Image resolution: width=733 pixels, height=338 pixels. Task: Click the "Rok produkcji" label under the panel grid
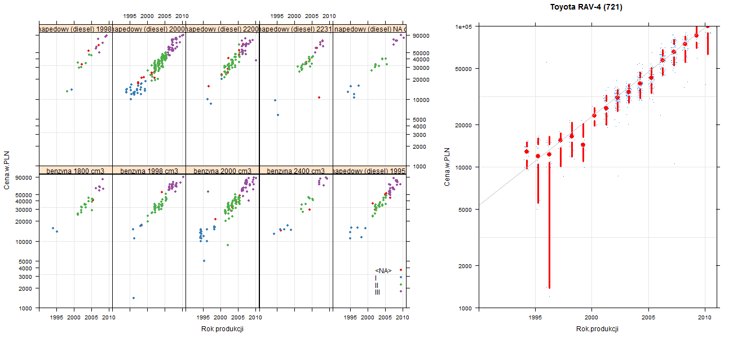[x=222, y=329]
